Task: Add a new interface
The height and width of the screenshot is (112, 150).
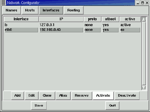Action: 18,95
